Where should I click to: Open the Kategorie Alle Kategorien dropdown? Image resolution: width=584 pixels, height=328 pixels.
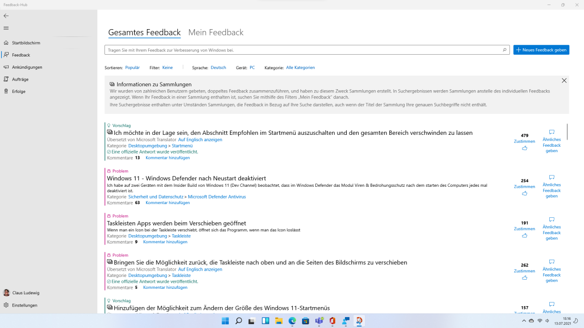(300, 67)
